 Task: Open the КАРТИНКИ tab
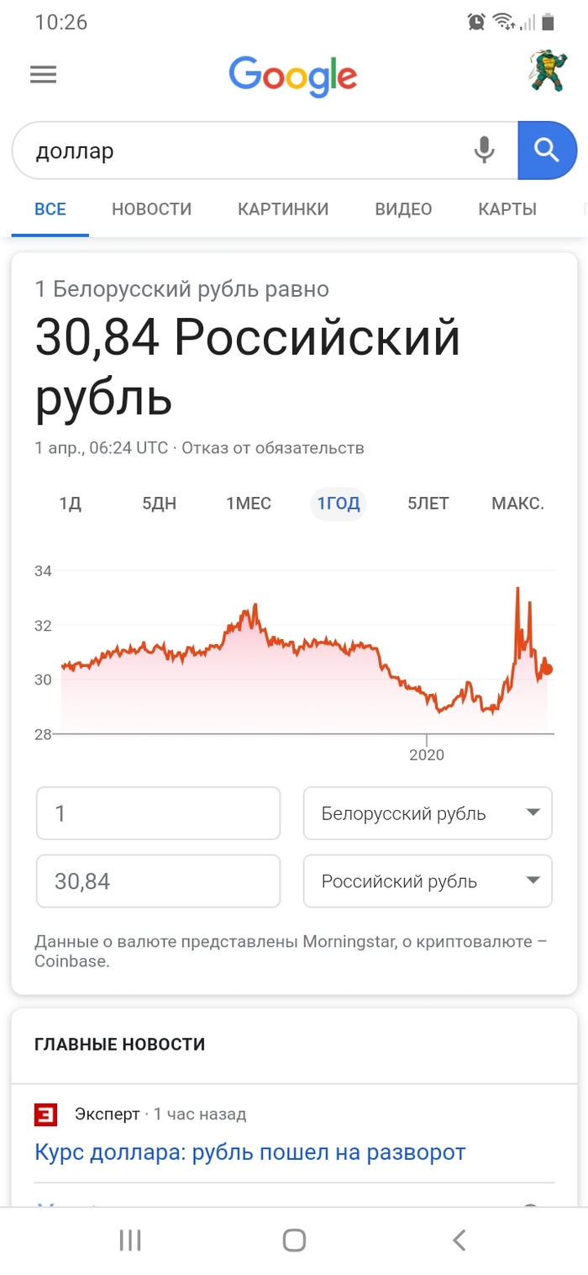coord(281,209)
